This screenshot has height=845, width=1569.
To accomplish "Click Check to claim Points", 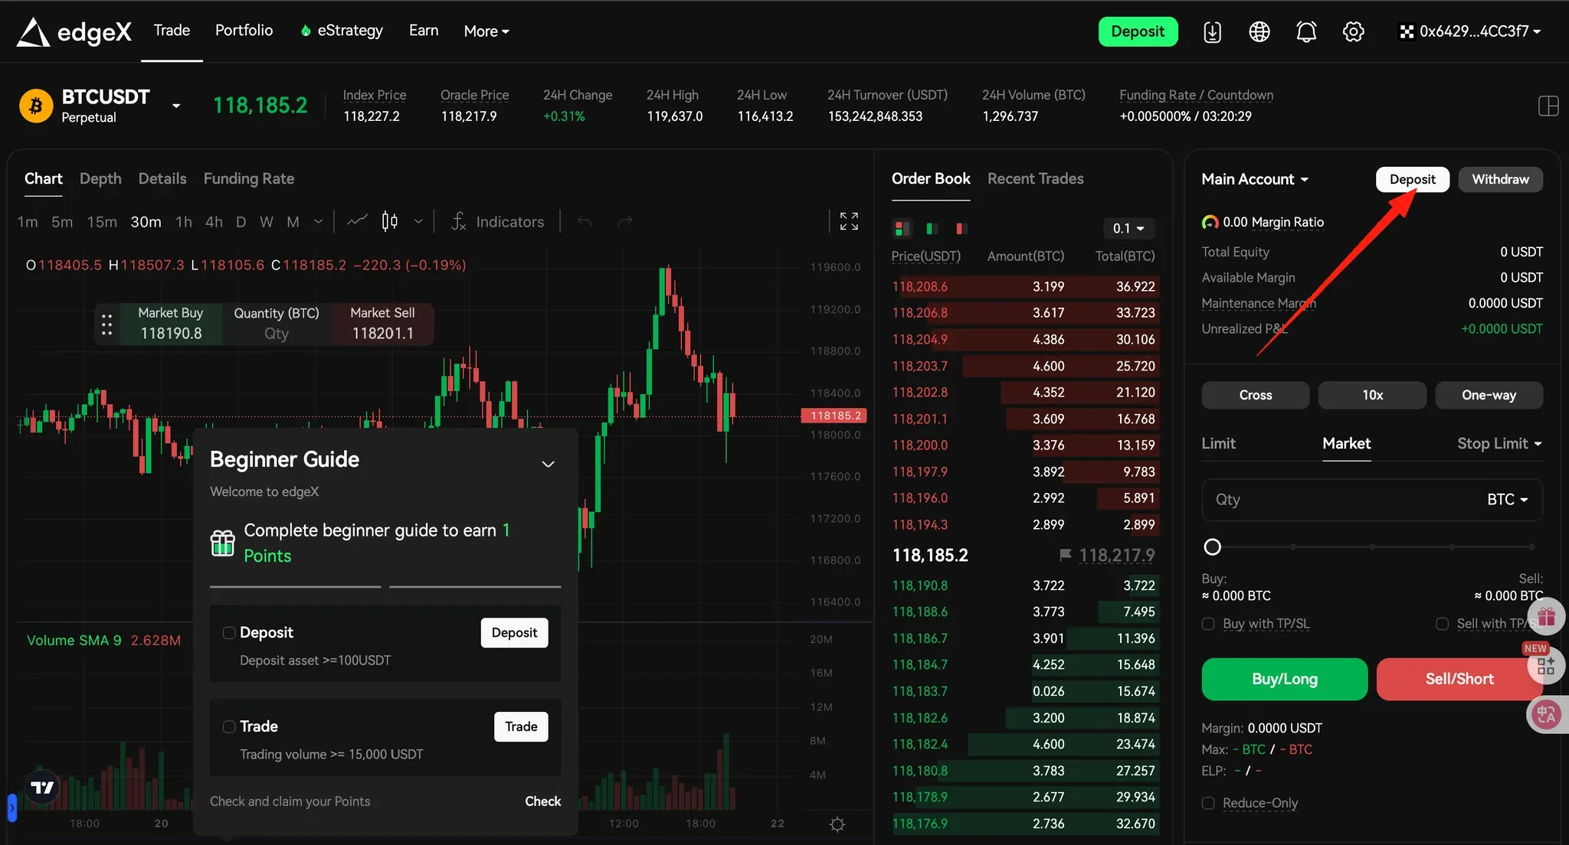I will (542, 801).
